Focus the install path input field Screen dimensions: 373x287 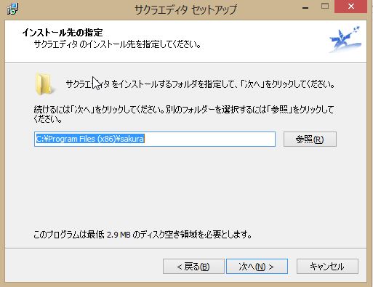point(155,139)
